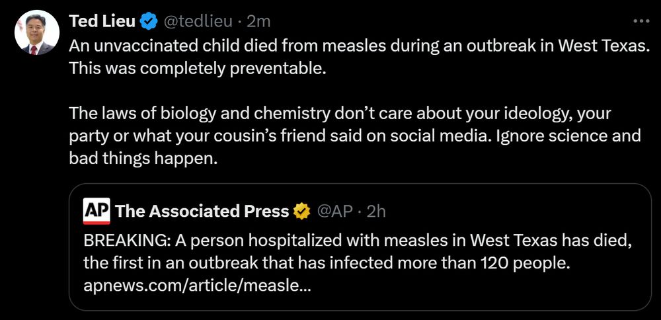This screenshot has height=320, width=661.
Task: Click 'the first in an outbreak' line
Action: [327, 263]
